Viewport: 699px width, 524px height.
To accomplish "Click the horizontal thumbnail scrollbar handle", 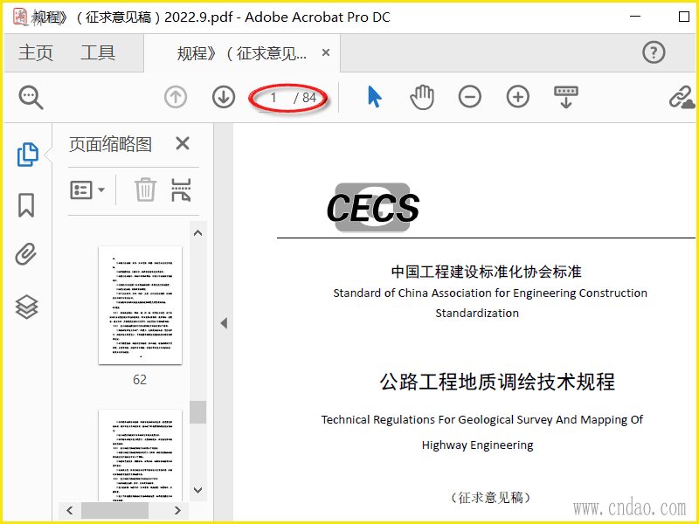I will (x=114, y=510).
